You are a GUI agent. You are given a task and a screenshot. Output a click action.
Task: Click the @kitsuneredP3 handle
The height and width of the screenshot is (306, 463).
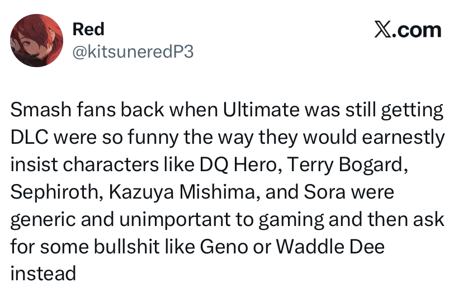click(x=133, y=52)
